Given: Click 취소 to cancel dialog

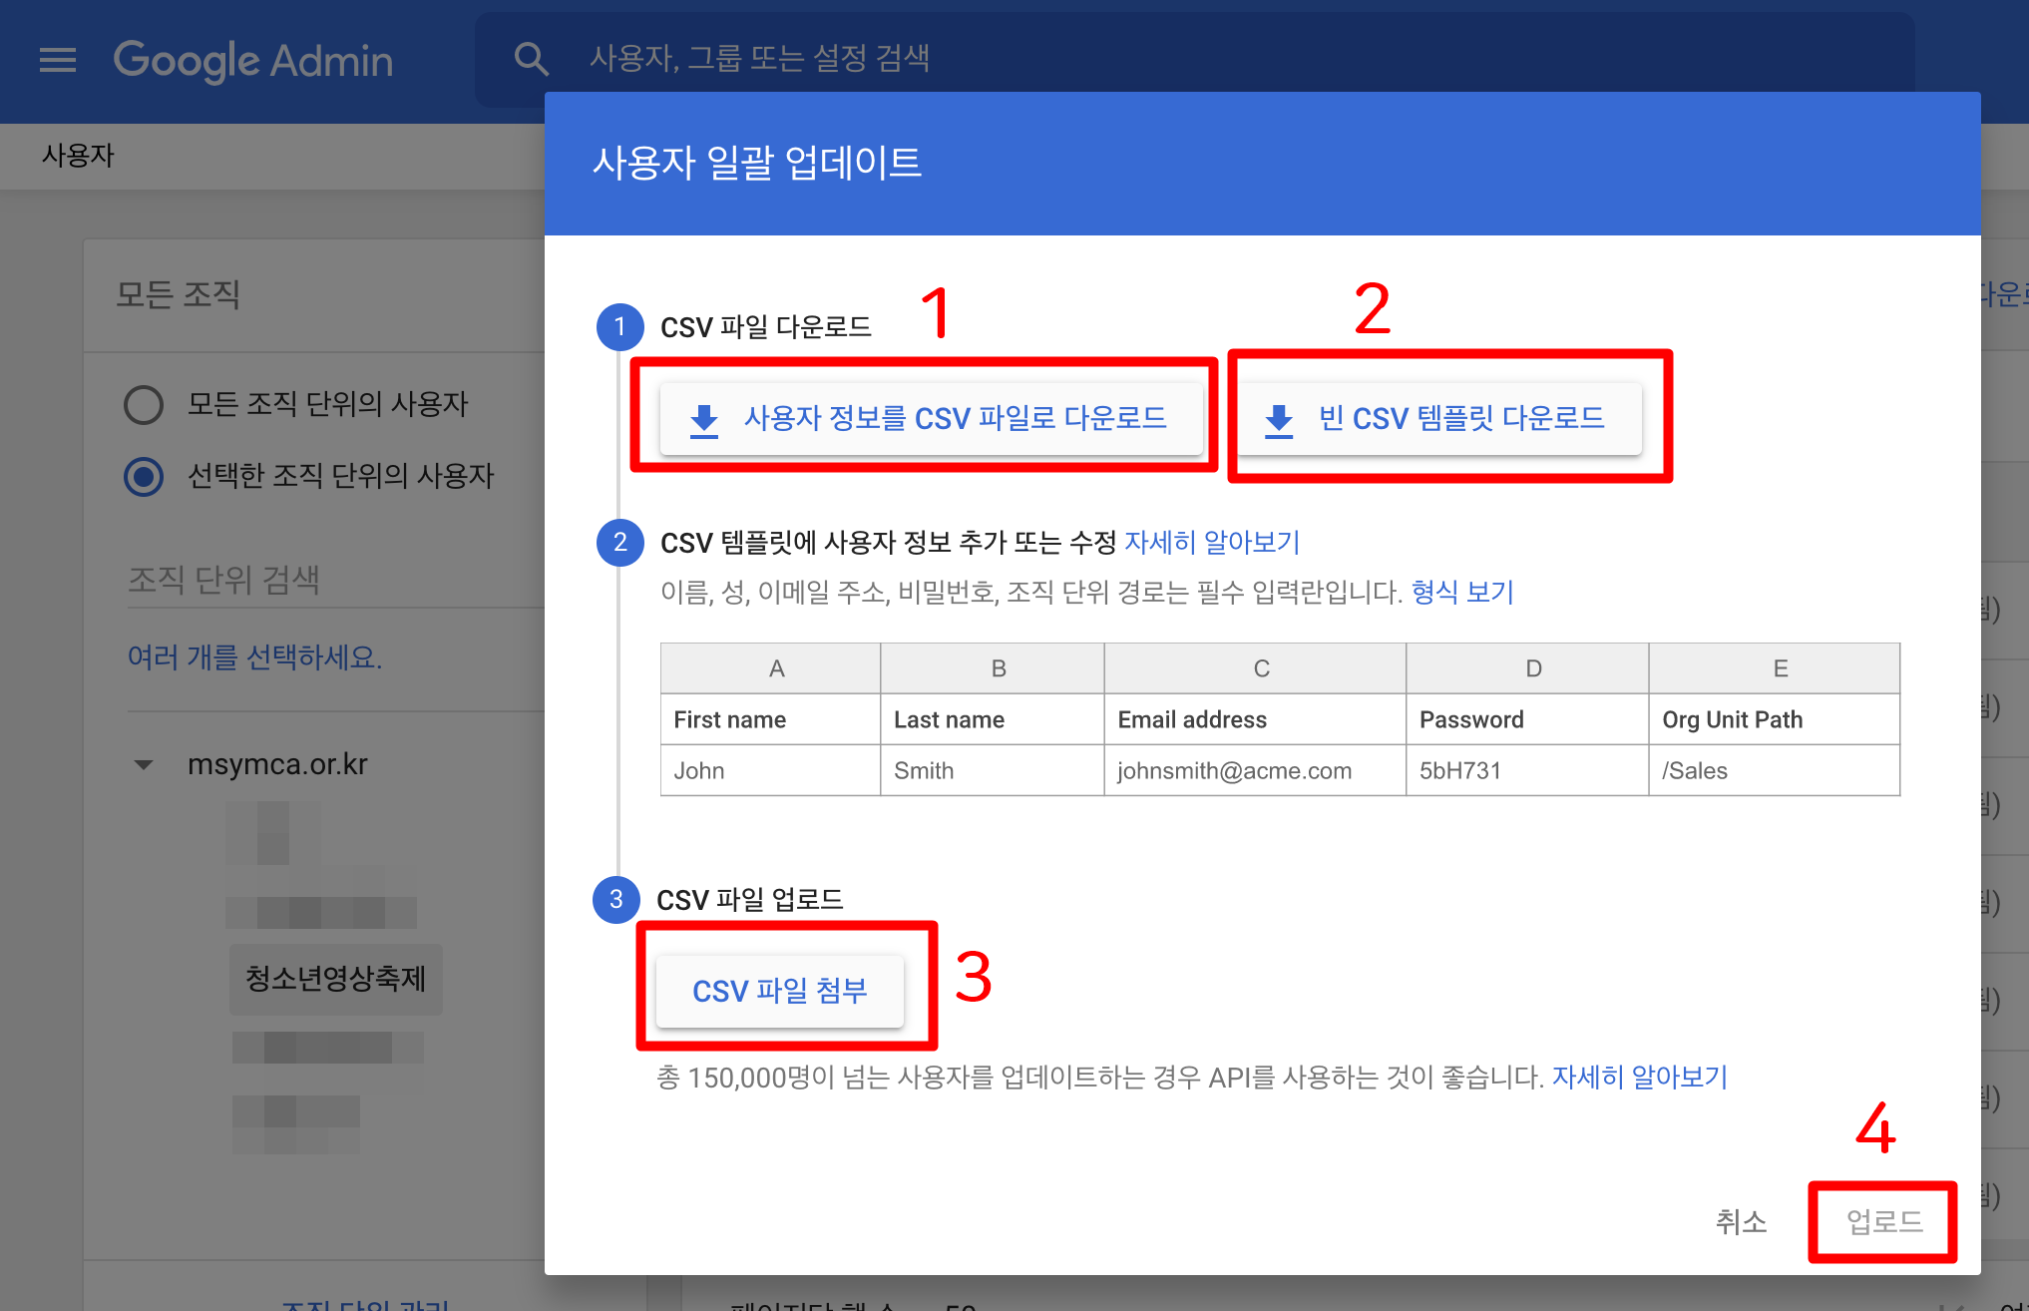Looking at the screenshot, I should pos(1741,1221).
